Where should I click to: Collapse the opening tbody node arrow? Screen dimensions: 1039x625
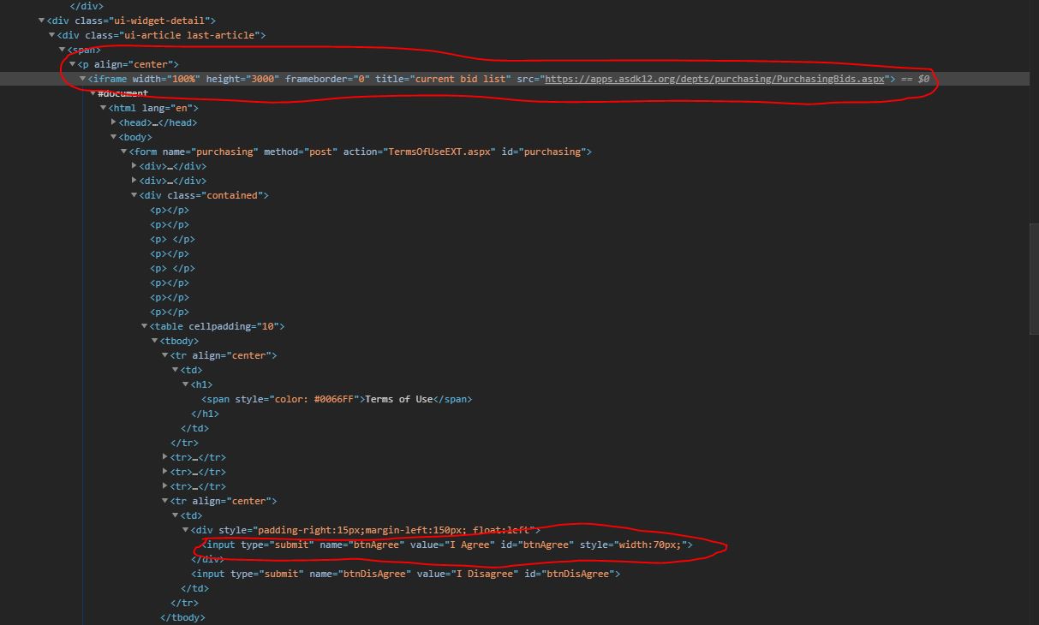click(155, 341)
